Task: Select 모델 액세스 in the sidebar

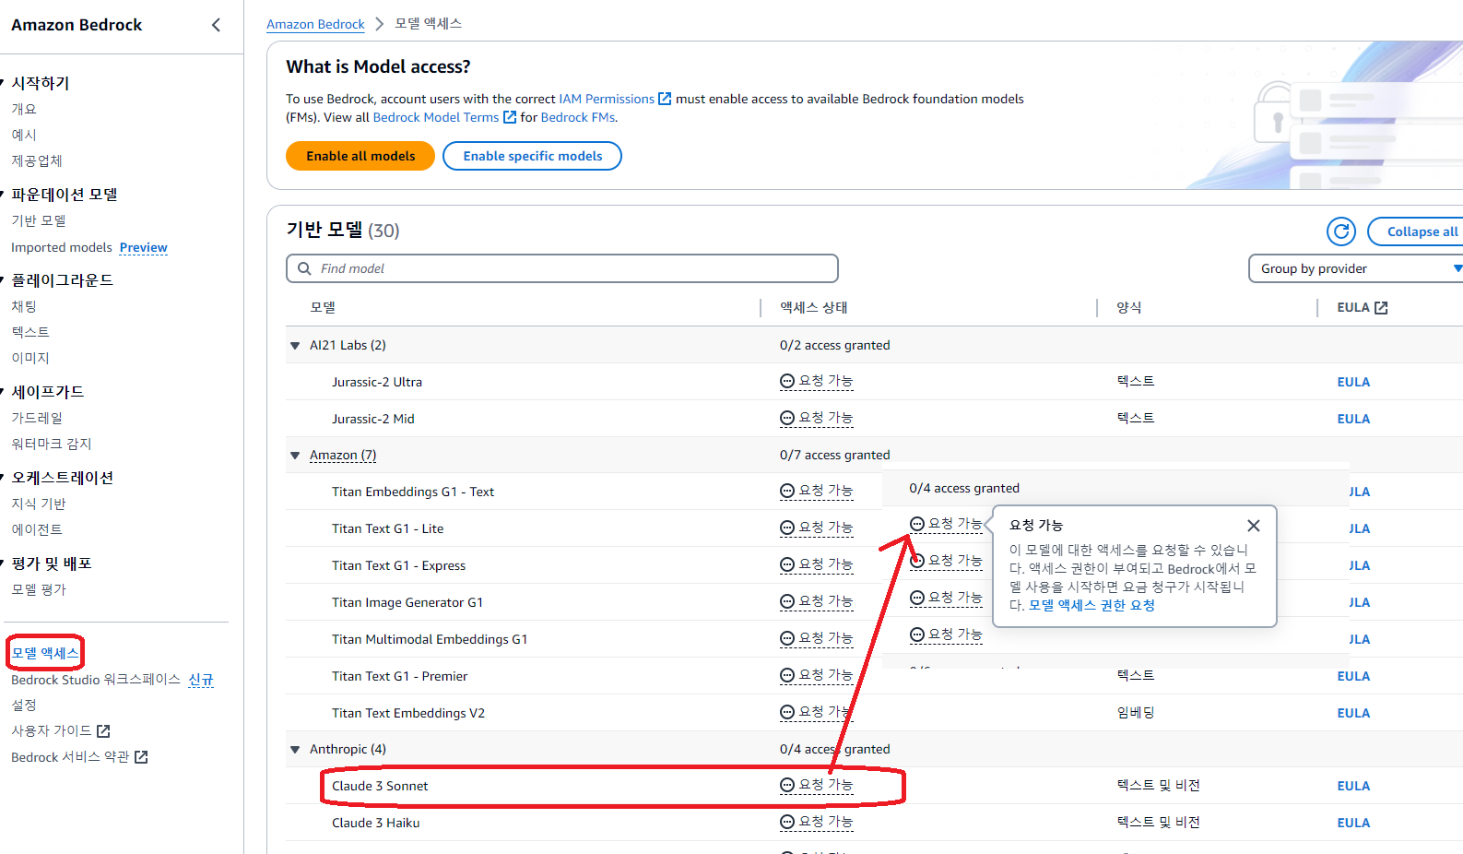Action: click(x=45, y=653)
